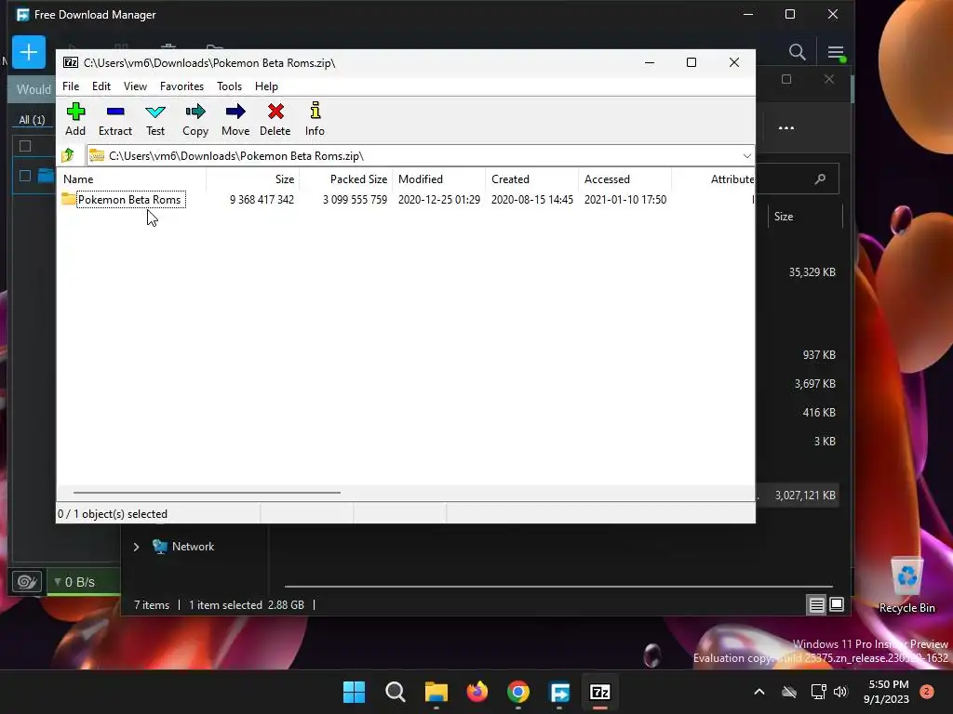Select Network in Explorer navigation pane
The height and width of the screenshot is (714, 953).
pyautogui.click(x=193, y=547)
